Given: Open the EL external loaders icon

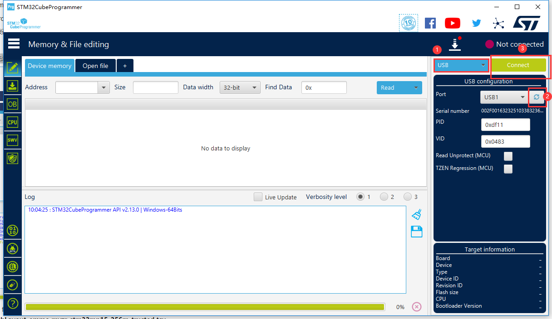Looking at the screenshot, I should pyautogui.click(x=13, y=266).
